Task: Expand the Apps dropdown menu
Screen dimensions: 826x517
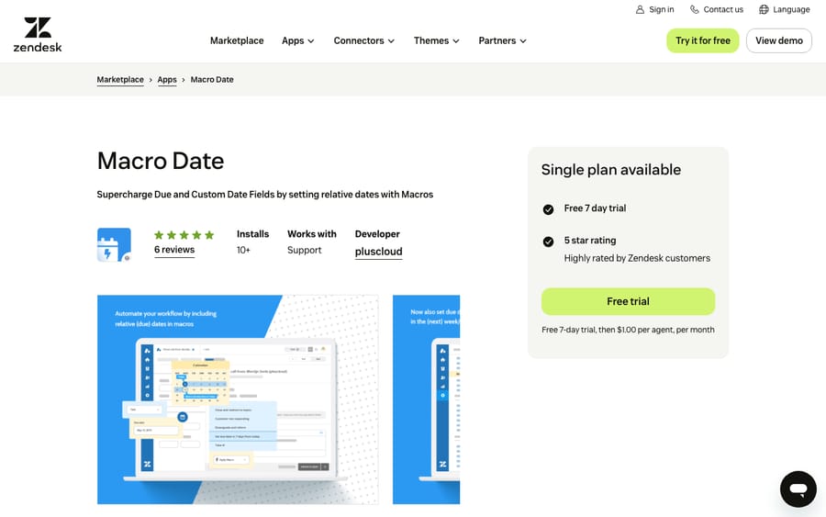Action: 297,40
